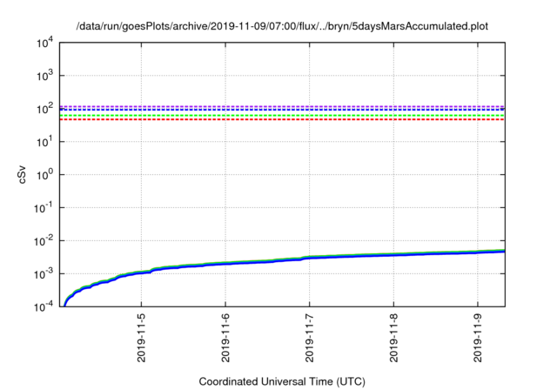Viewport: 557px width, 390px height.
Task: Click the 10^-2 y-axis tick label
Action: click(x=44, y=241)
